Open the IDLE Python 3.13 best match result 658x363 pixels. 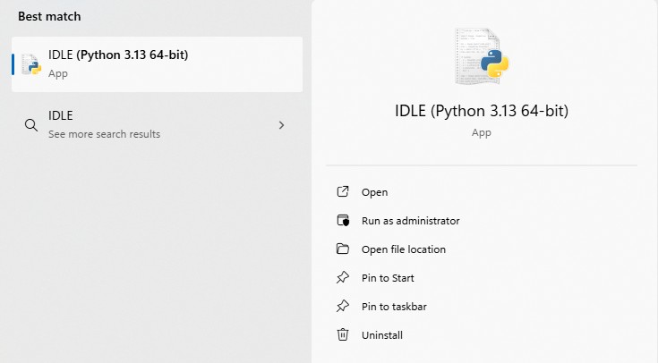[x=157, y=64]
